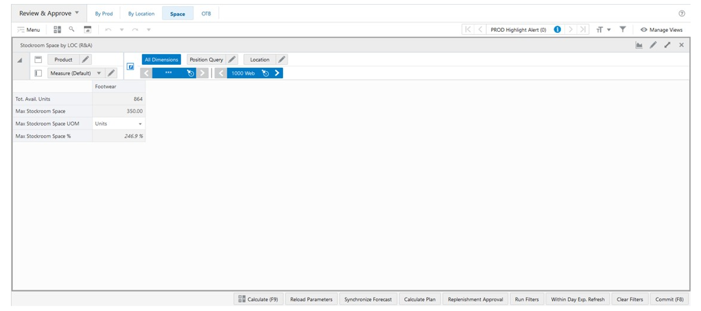Open the help question mark icon
701x311 pixels.
click(x=681, y=13)
